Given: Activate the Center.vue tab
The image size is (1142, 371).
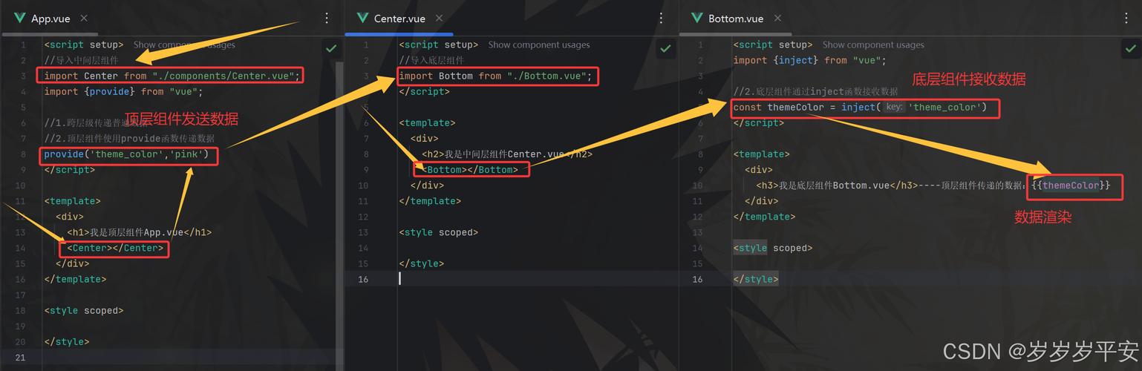Looking at the screenshot, I should [399, 19].
